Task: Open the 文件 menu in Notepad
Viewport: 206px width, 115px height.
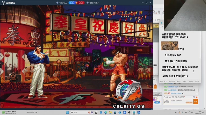Action: [x=162, y=26]
